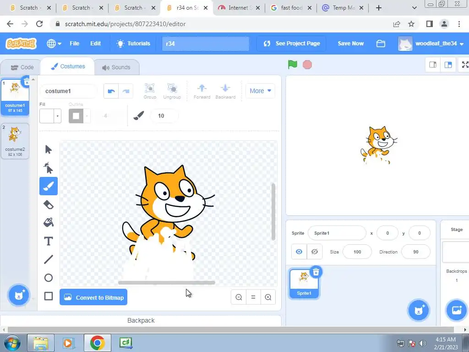
Task: Open Chrome tab search chevron
Action: (x=414, y=8)
